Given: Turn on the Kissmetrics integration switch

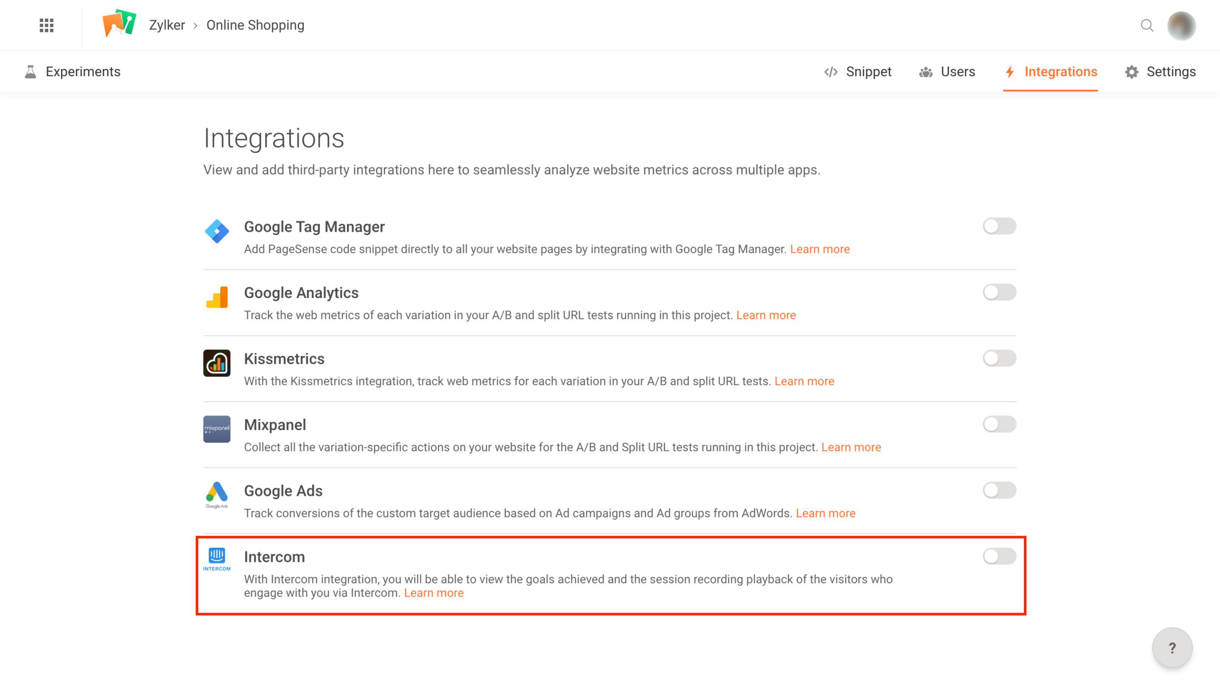Looking at the screenshot, I should tap(999, 358).
